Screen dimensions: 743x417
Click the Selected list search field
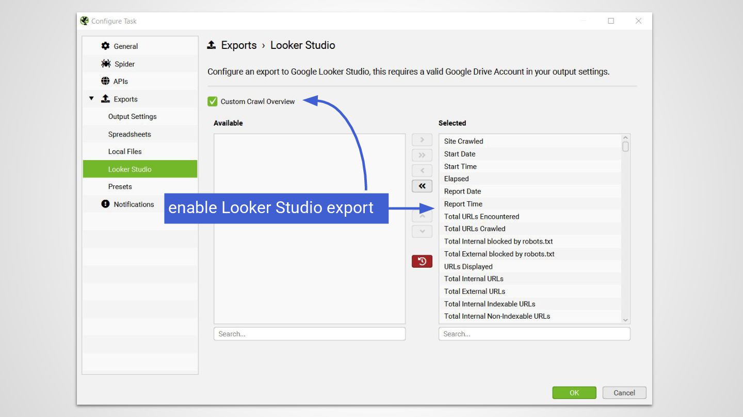(x=535, y=334)
